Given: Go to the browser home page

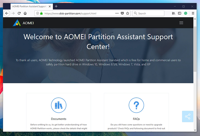Looking at the screenshot, I should [25, 13].
